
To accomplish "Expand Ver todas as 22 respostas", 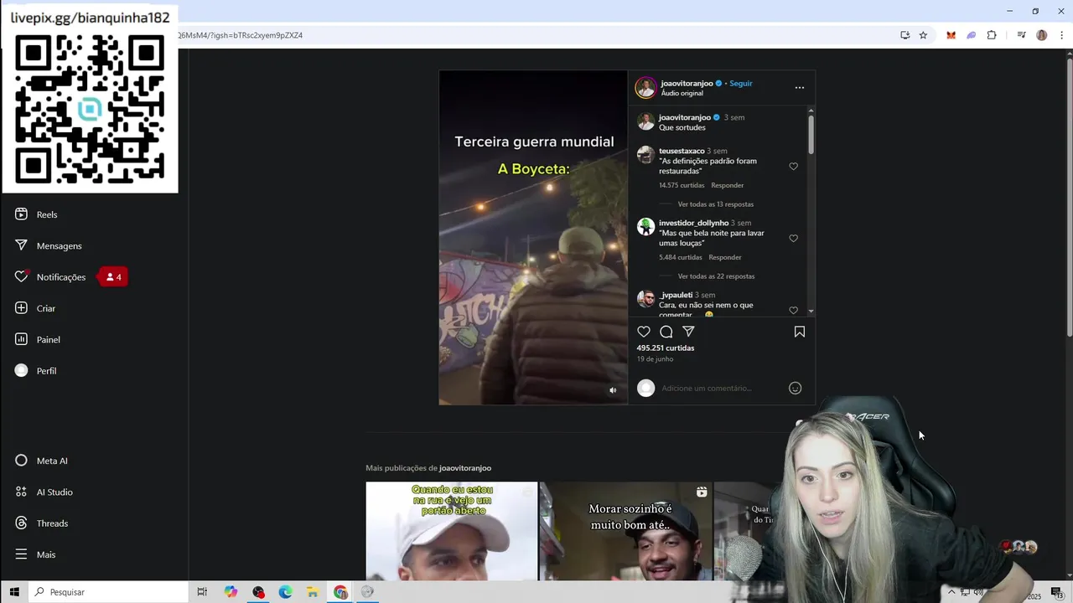I will 716,276.
